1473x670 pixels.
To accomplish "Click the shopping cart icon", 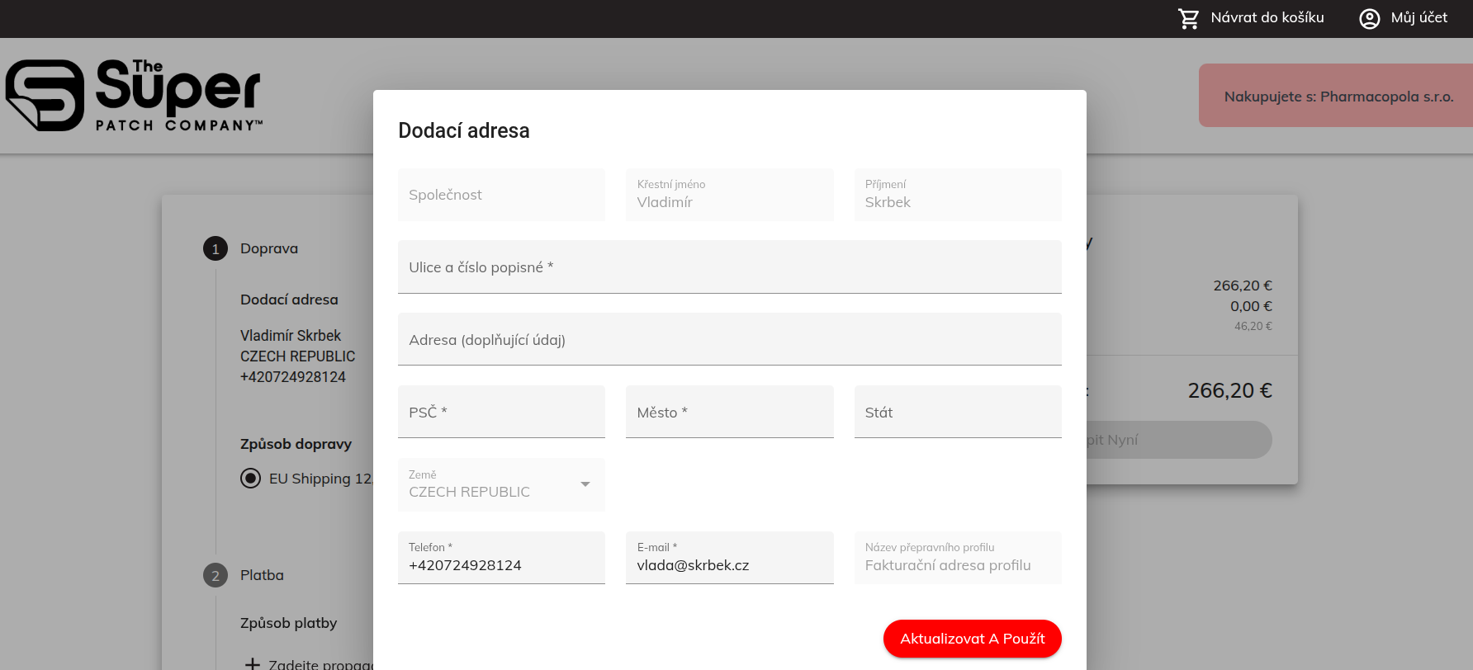I will pyautogui.click(x=1188, y=18).
